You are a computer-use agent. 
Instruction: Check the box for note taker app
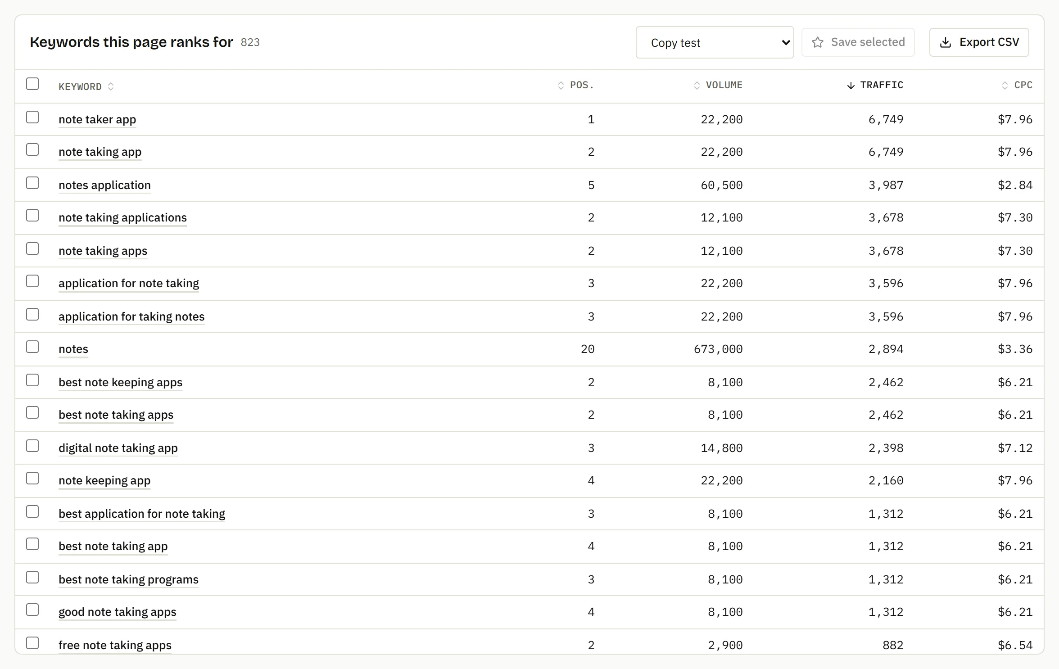point(32,118)
